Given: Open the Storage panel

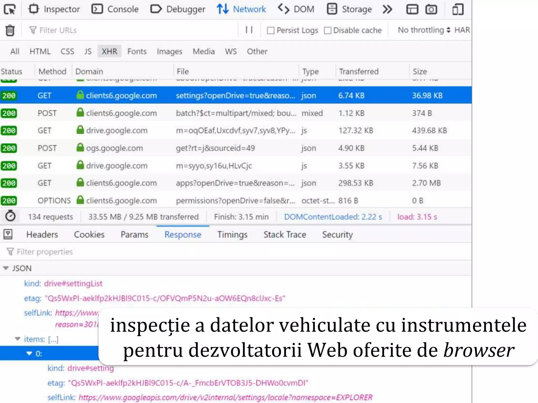Looking at the screenshot, I should tap(349, 9).
